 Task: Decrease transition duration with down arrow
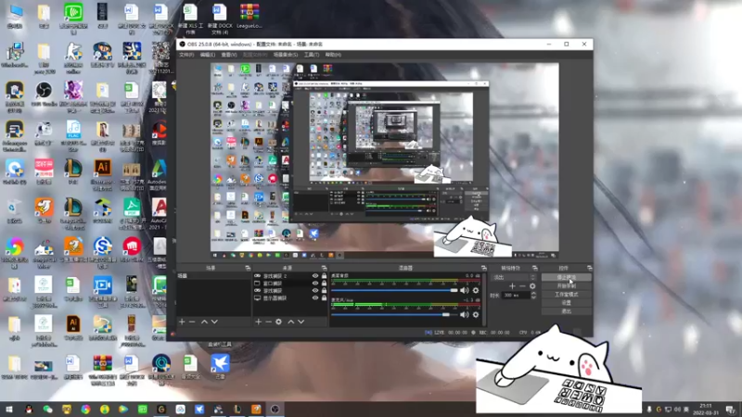coord(534,297)
